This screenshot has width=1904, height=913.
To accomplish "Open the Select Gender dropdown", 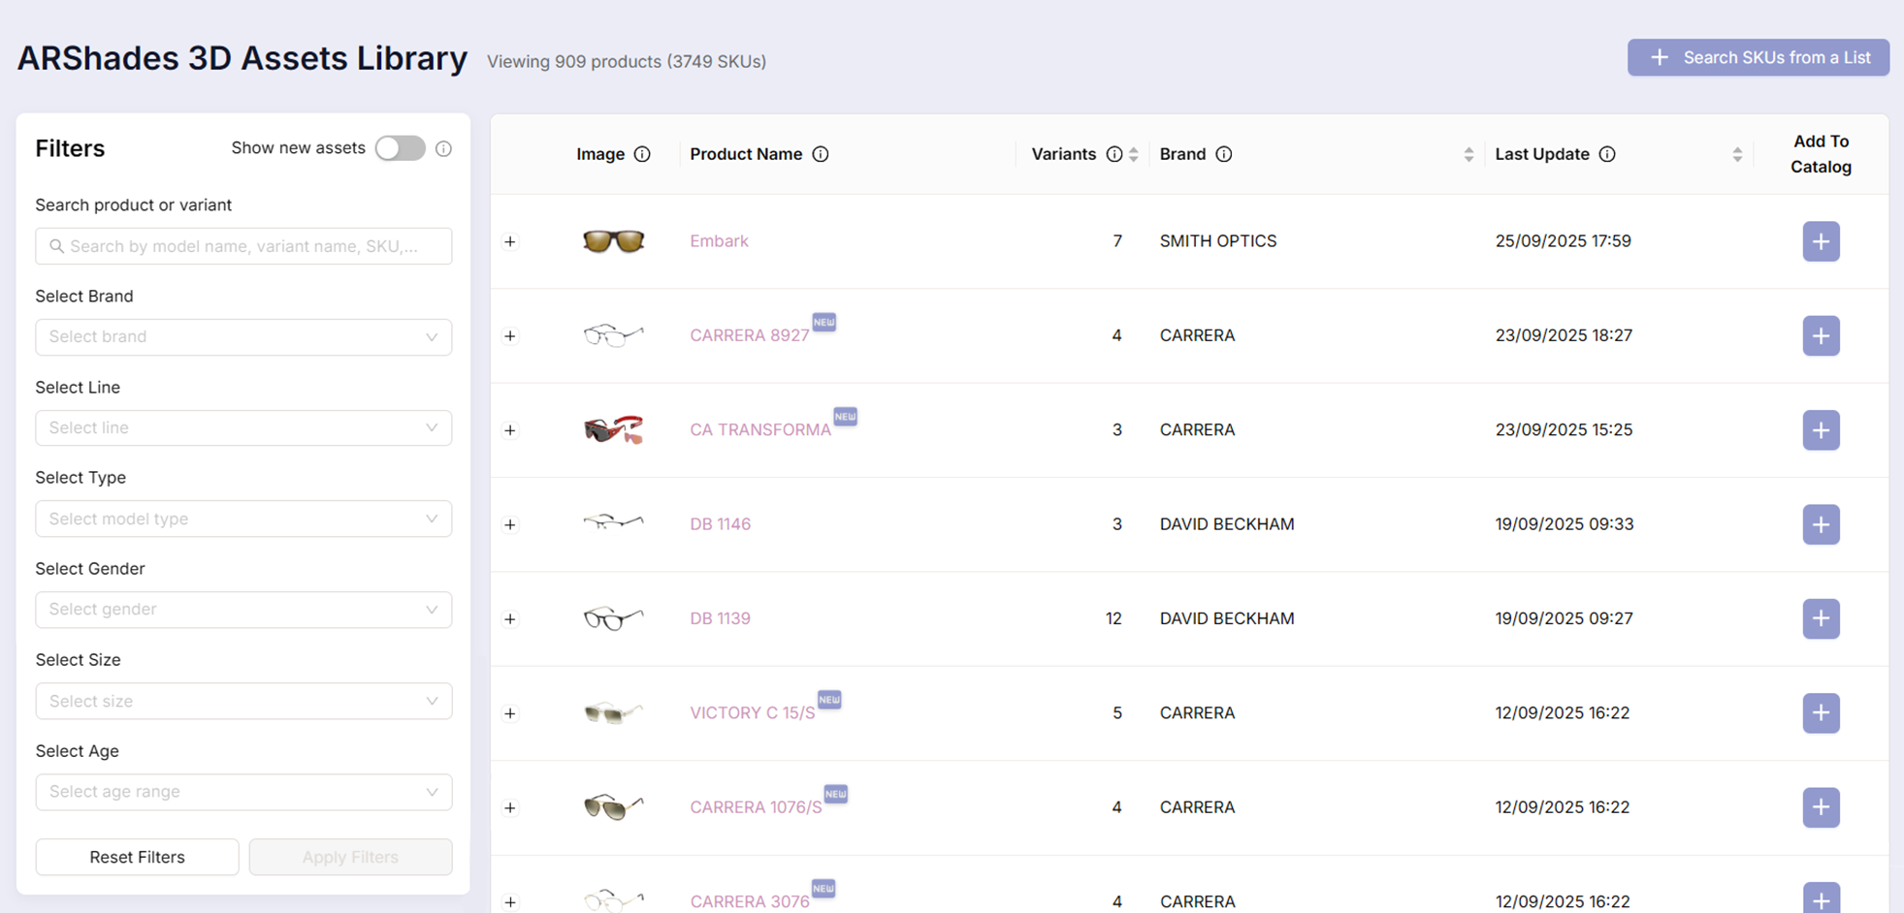I will (242, 610).
